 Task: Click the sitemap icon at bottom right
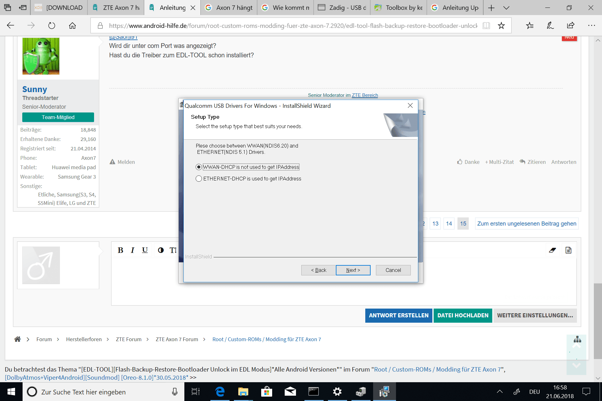tap(578, 339)
